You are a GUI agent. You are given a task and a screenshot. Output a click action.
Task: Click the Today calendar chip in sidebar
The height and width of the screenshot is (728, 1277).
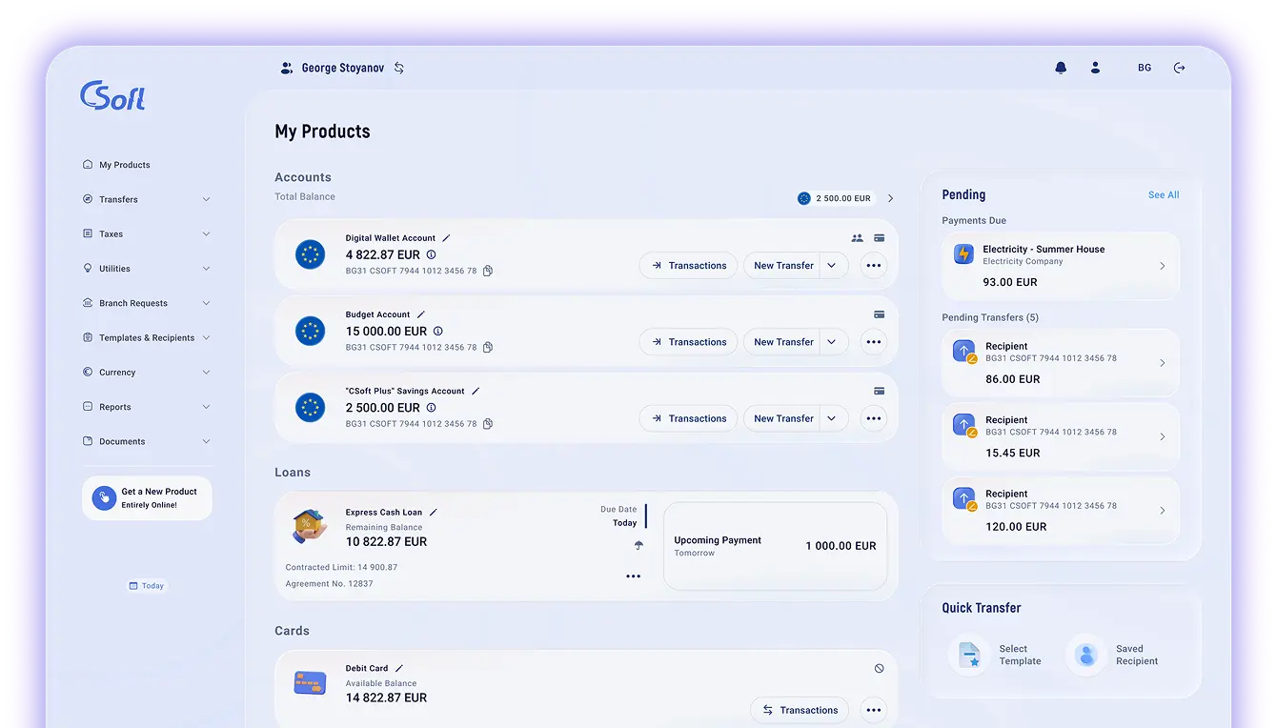[x=147, y=586]
